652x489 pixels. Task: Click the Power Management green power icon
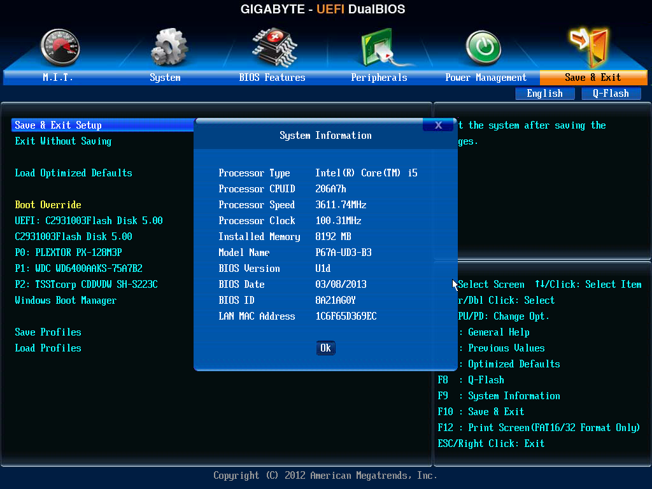point(483,48)
